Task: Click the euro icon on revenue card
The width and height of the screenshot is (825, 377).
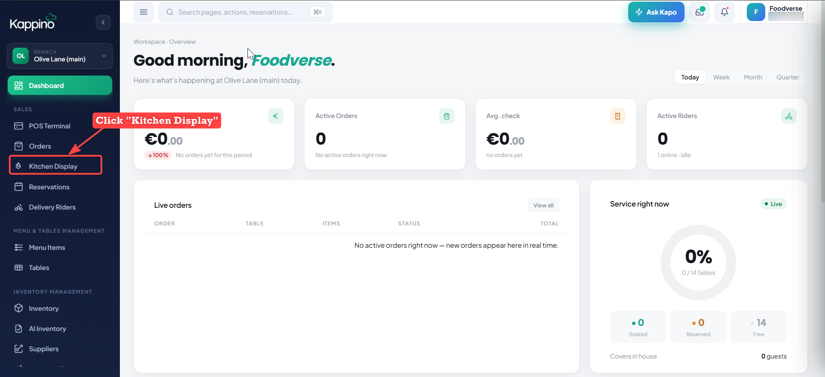Action: [x=276, y=116]
